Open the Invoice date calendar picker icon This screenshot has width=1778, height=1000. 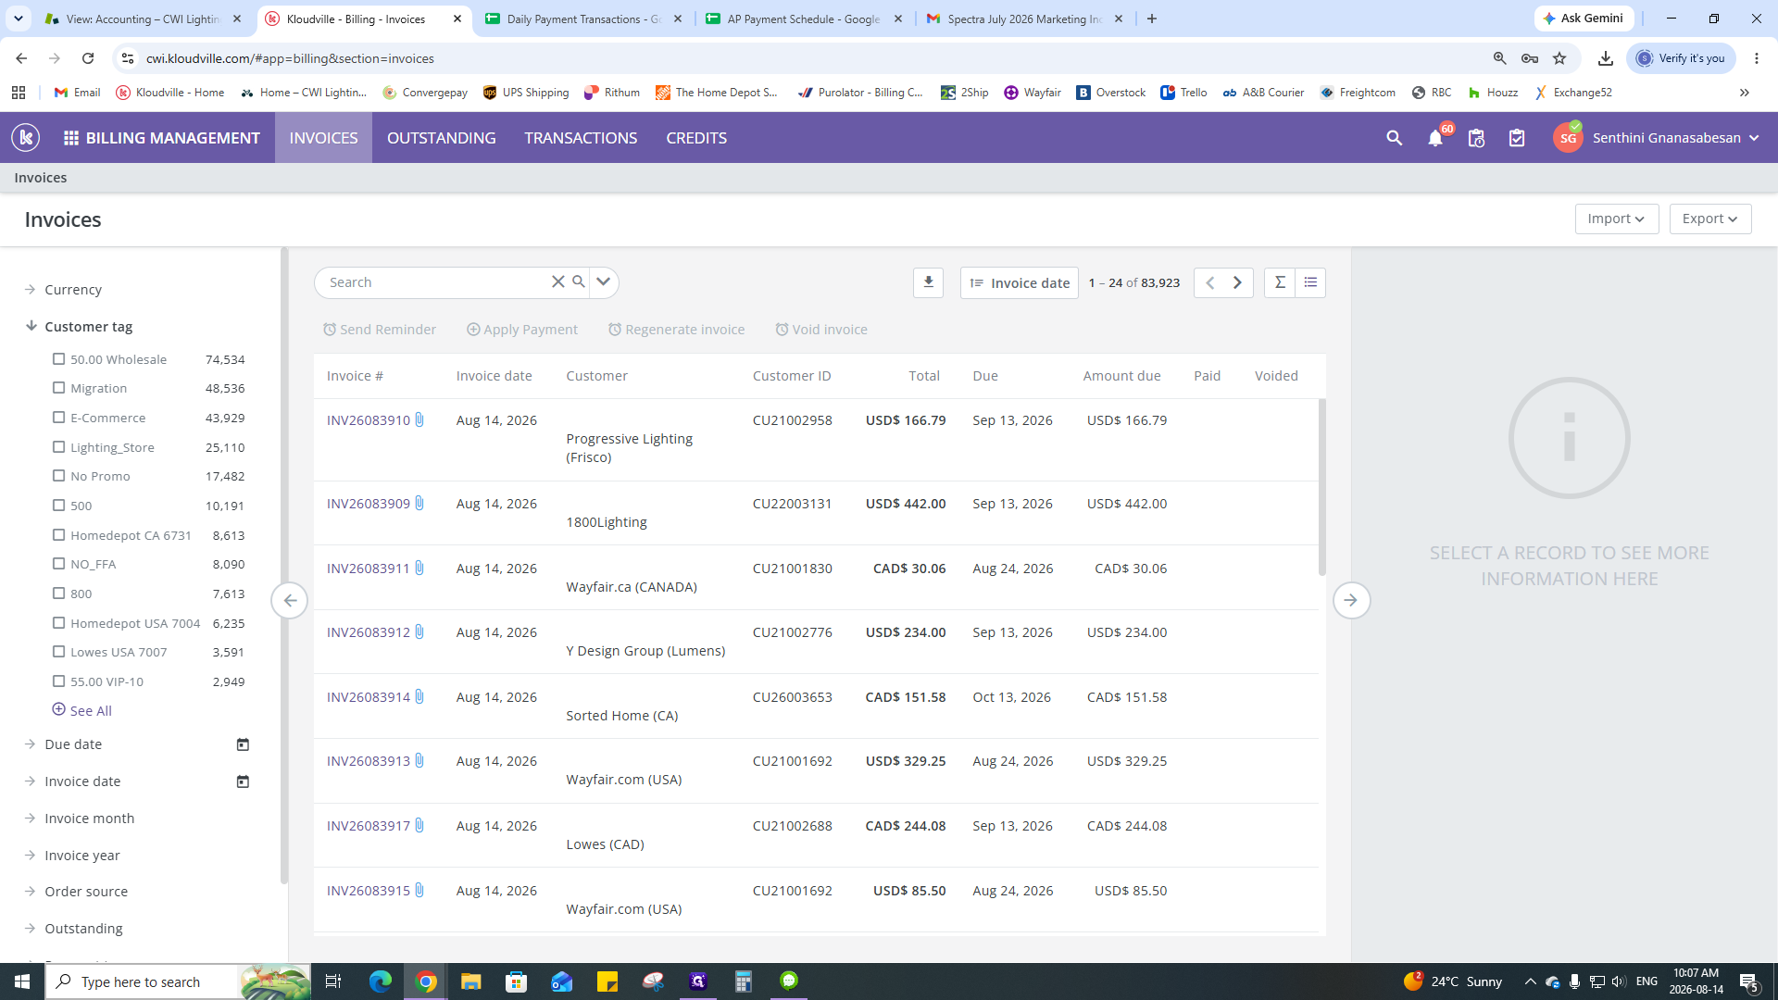243,781
